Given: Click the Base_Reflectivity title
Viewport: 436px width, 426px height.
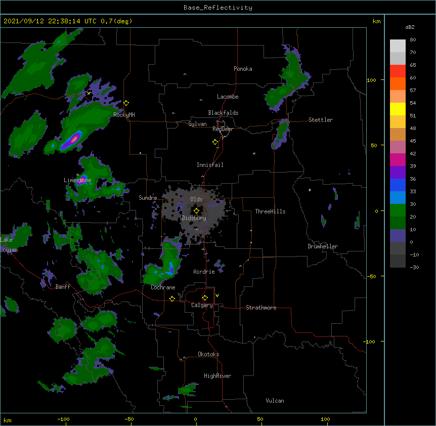Looking at the screenshot, I should [x=218, y=8].
